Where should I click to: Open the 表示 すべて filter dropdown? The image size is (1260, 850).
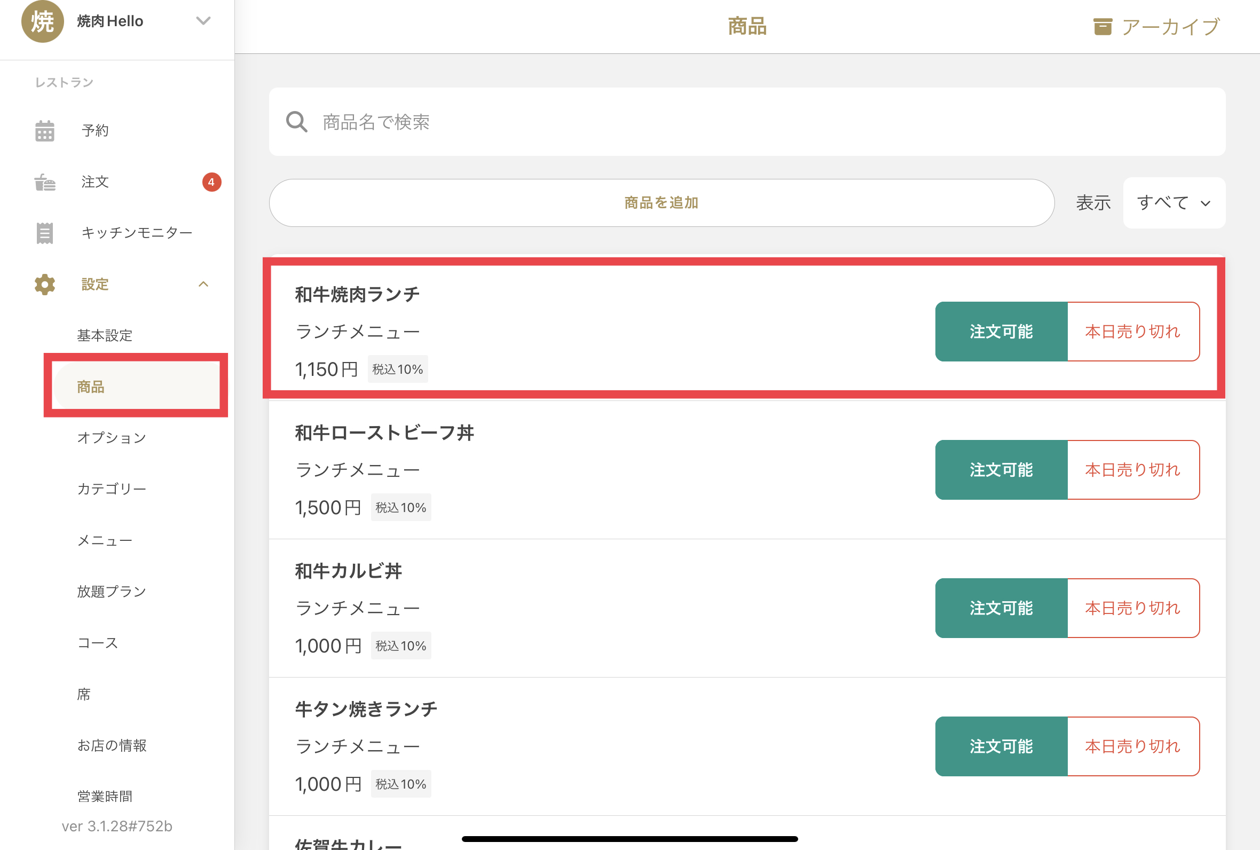click(x=1174, y=203)
